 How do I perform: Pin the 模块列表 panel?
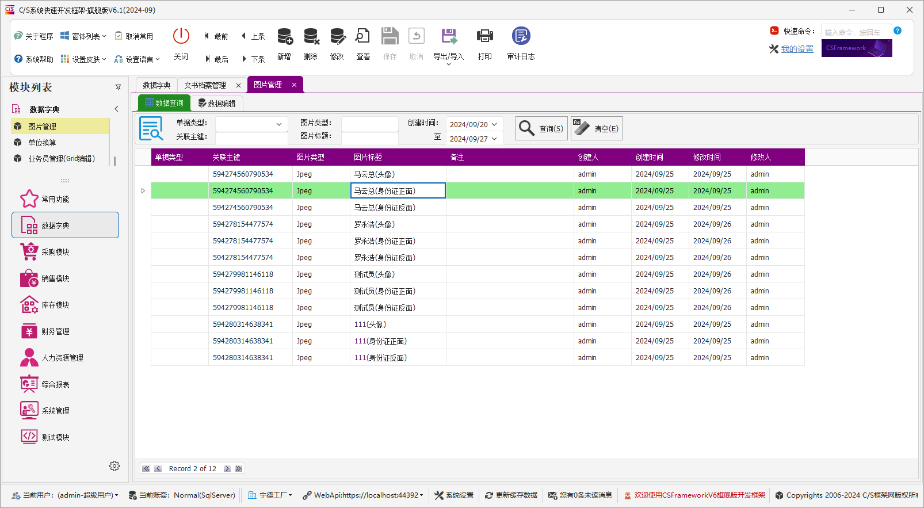118,87
